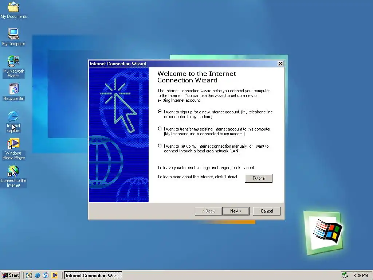
Task: Click the Welcome to the Internet Connection Wizard heading
Action: point(197,77)
